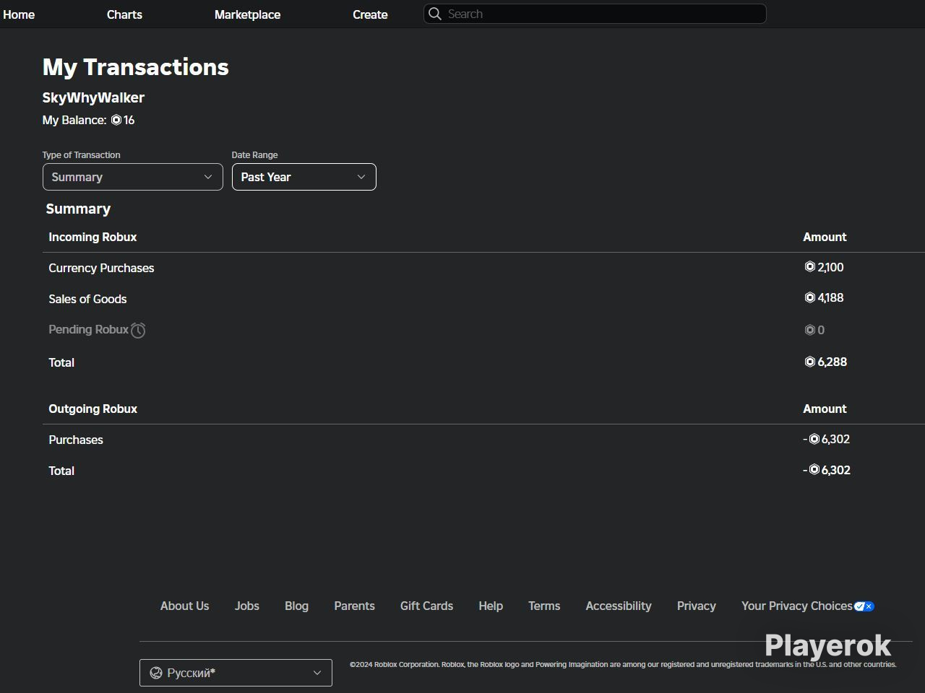Screen dimensions: 925x693
Task: Click the Currency Purchases row label
Action: pyautogui.click(x=101, y=268)
